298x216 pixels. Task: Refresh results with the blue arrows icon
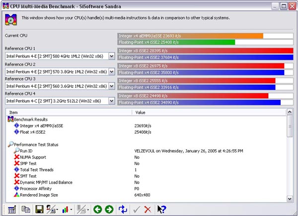[123, 210]
